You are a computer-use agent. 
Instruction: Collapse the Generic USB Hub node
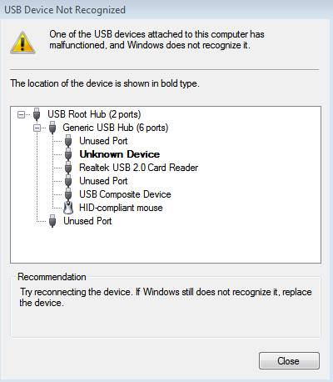click(x=37, y=128)
